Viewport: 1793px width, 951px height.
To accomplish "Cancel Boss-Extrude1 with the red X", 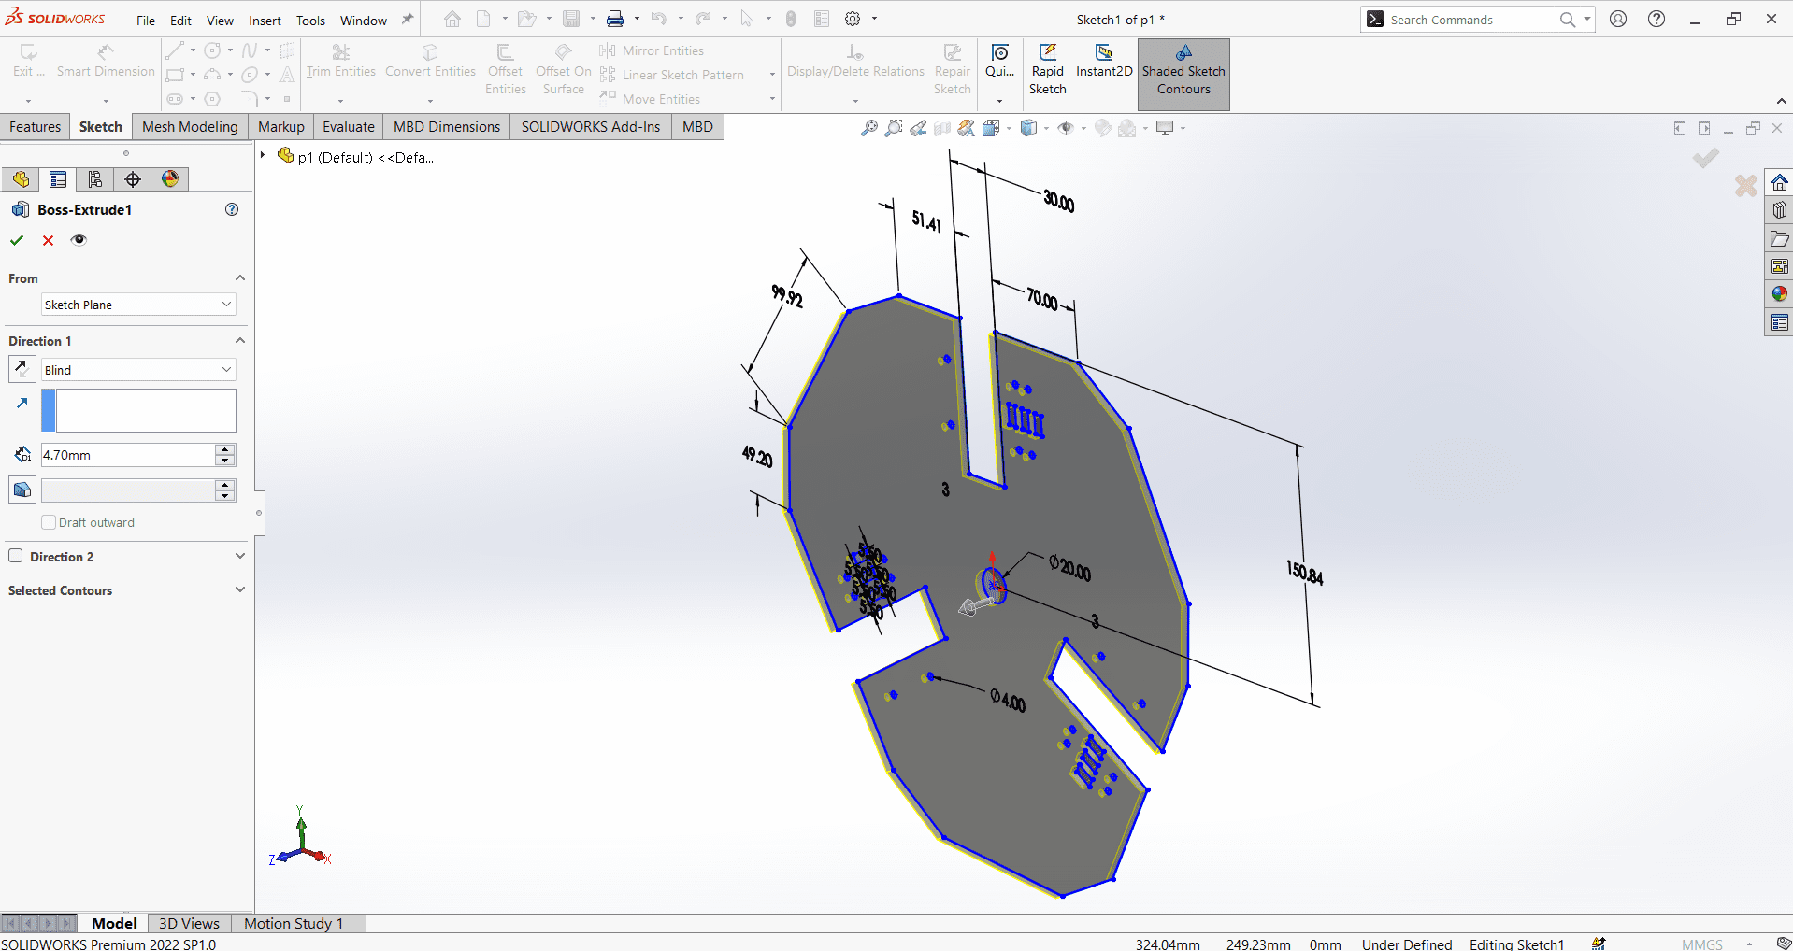I will click(x=49, y=240).
